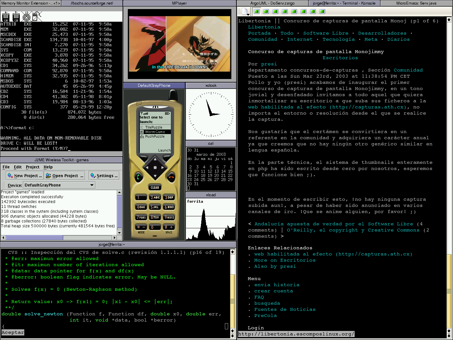Click the 0 key on phone keypad
Viewport: 453px width, 340px height.
[x=155, y=227]
